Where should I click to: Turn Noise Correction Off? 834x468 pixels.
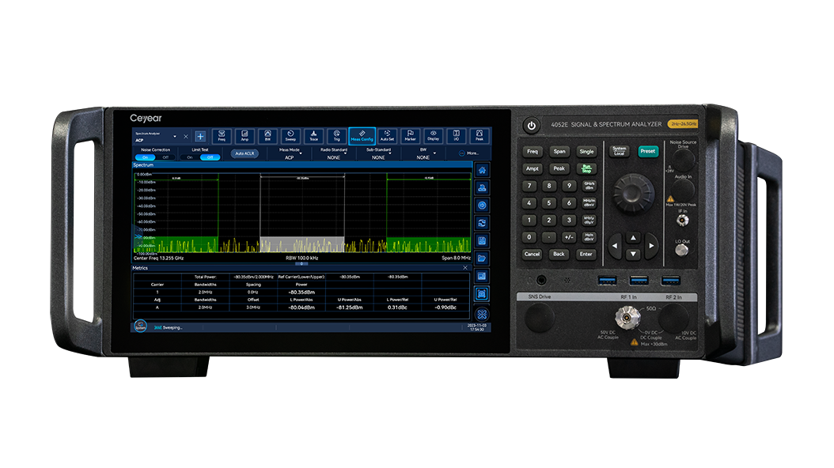tap(165, 157)
